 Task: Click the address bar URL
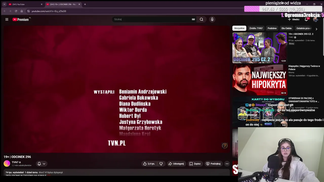click(x=49, y=11)
